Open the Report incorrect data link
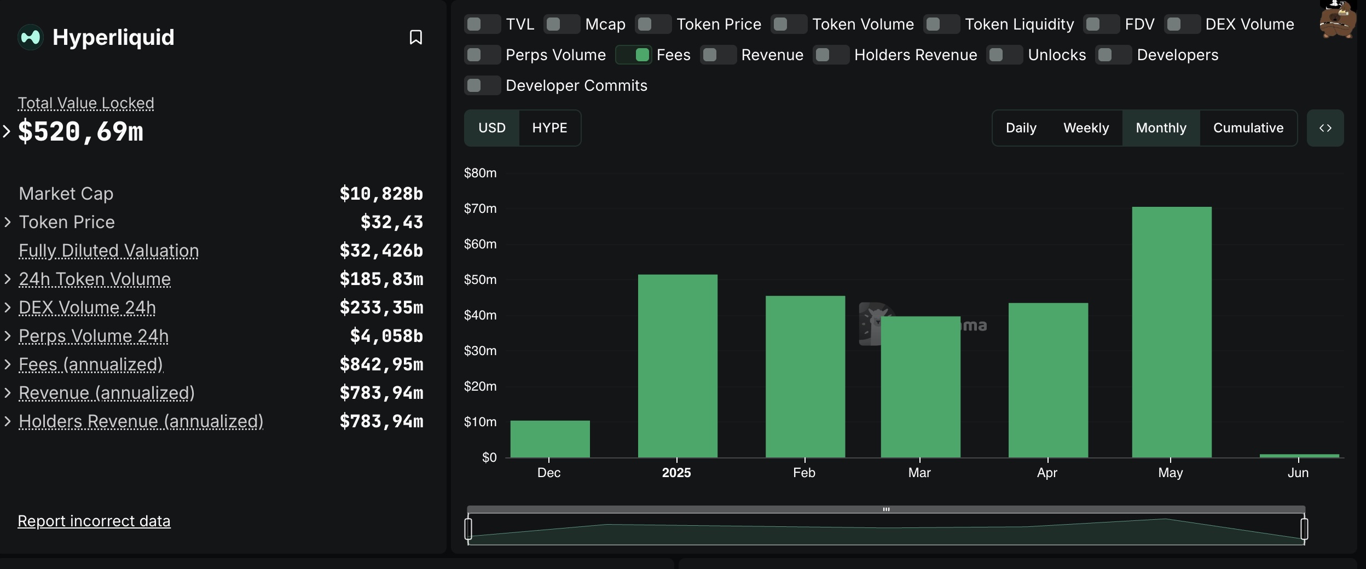Image resolution: width=1366 pixels, height=569 pixels. pyautogui.click(x=94, y=521)
